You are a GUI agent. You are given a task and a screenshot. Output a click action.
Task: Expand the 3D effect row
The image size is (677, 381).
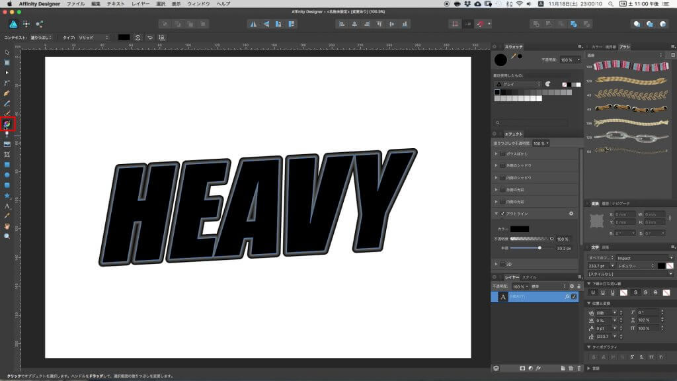pos(496,264)
